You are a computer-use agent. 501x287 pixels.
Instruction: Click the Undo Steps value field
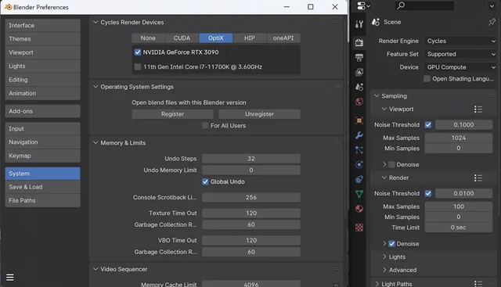tap(251, 159)
